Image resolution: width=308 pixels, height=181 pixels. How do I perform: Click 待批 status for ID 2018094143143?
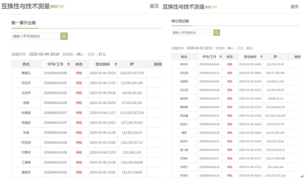click(x=229, y=107)
